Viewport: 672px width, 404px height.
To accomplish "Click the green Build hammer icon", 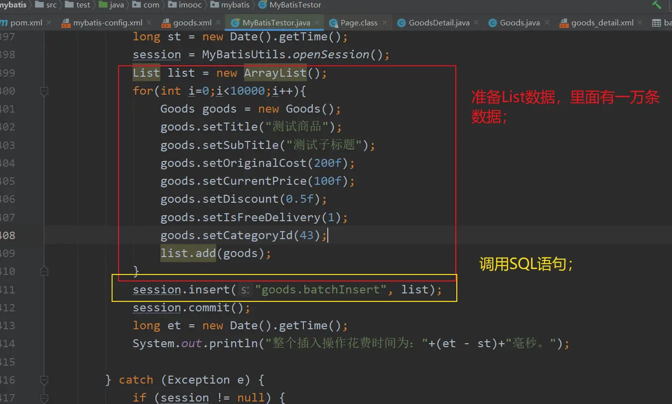I will click(x=657, y=4).
